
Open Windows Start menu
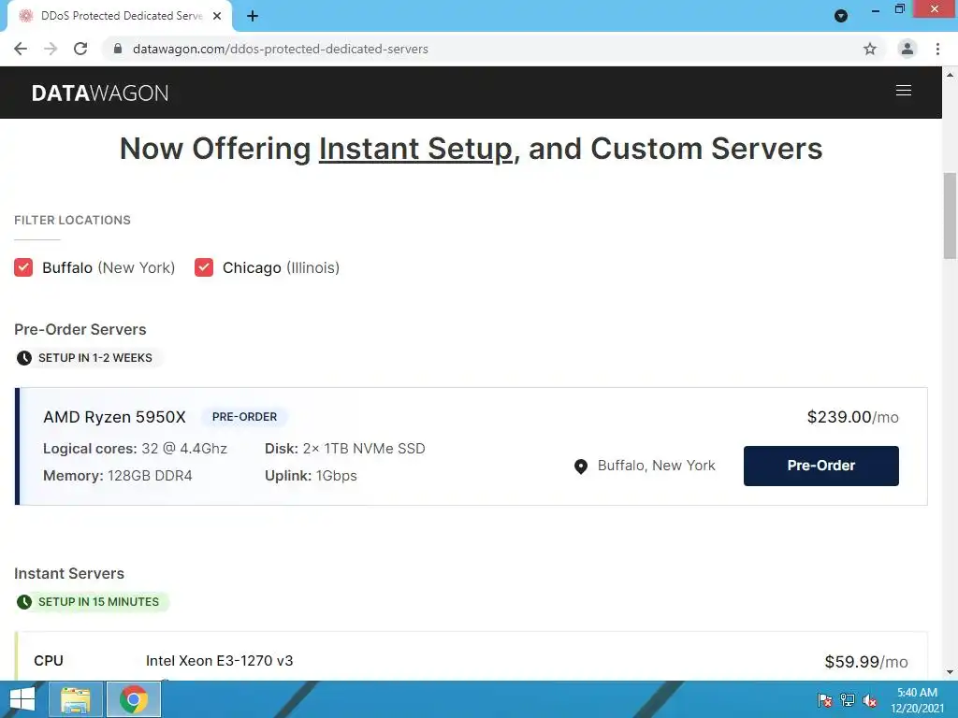[x=22, y=699]
